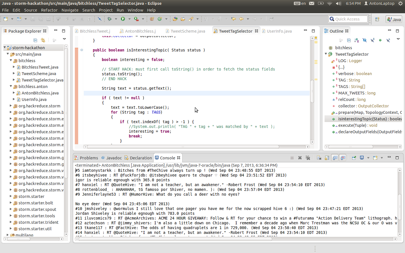This screenshot has height=253, width=405.
Task: Switch to the TweetScheme.java editor tab
Action: (188, 31)
